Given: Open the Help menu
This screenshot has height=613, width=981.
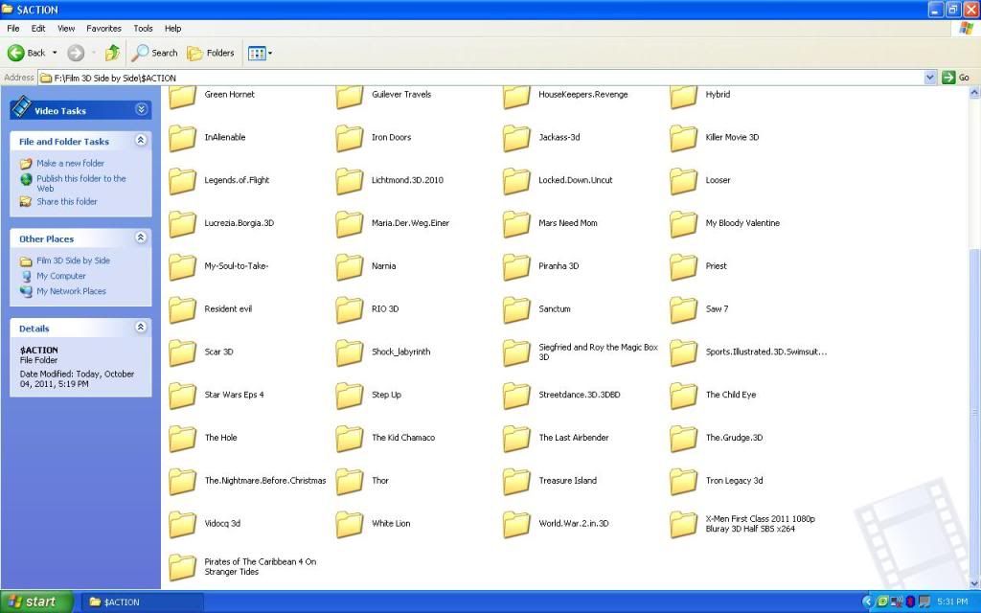Looking at the screenshot, I should (x=172, y=28).
